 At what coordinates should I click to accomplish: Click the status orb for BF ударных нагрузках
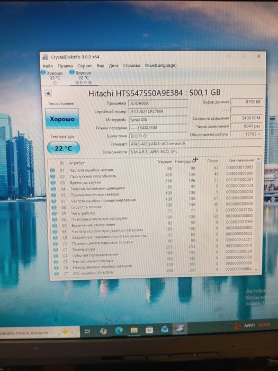click(x=55, y=232)
